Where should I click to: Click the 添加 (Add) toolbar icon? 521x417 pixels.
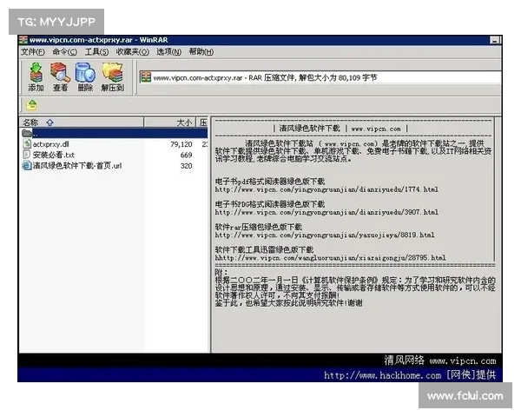coord(36,77)
